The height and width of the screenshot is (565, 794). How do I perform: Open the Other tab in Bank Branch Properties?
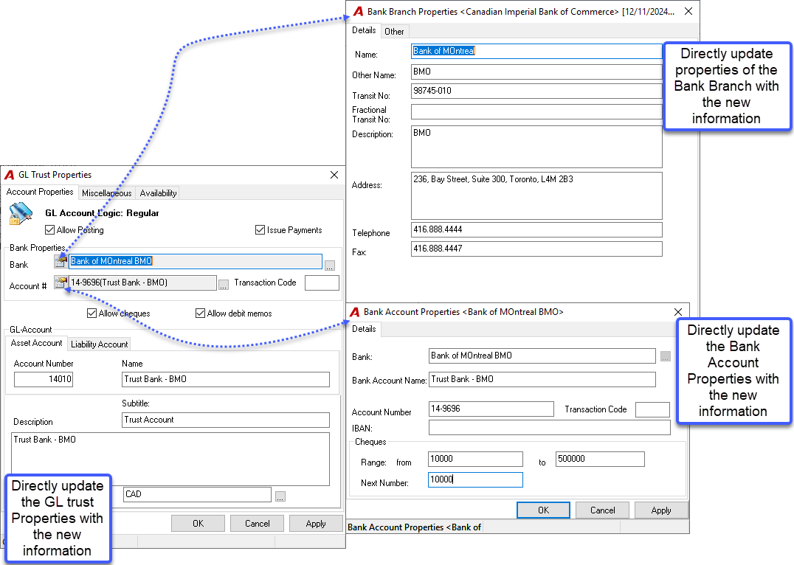(394, 32)
